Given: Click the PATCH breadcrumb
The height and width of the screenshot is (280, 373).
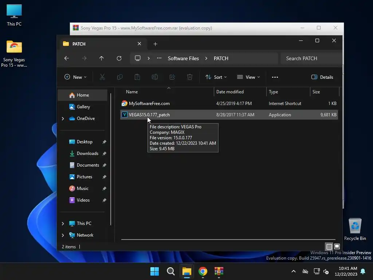Looking at the screenshot, I should [x=221, y=58].
